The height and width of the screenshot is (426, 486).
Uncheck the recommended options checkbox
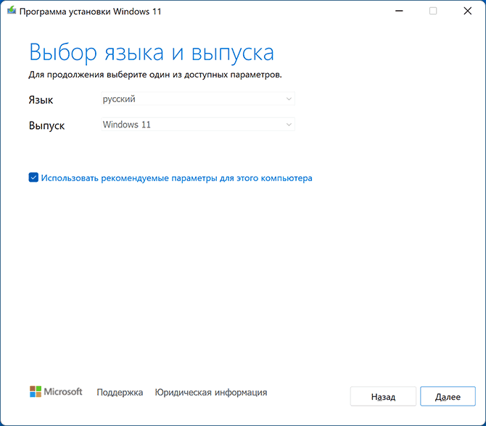(33, 177)
